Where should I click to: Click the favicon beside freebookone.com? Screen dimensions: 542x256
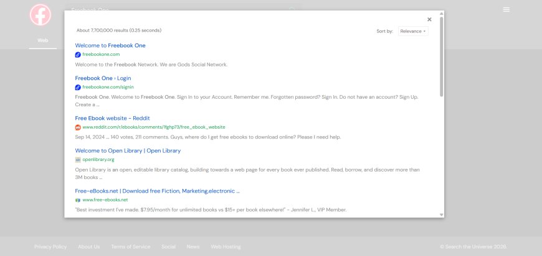(x=78, y=55)
